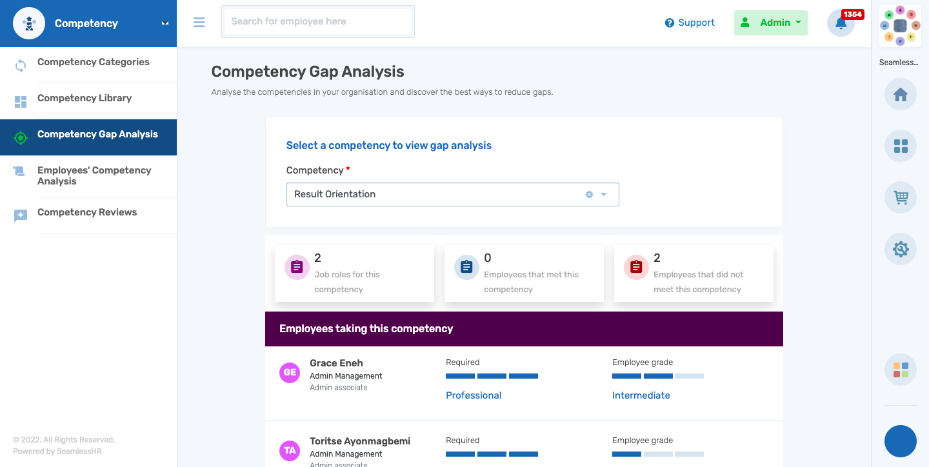
Task: Open the notifications bell
Action: 841,23
